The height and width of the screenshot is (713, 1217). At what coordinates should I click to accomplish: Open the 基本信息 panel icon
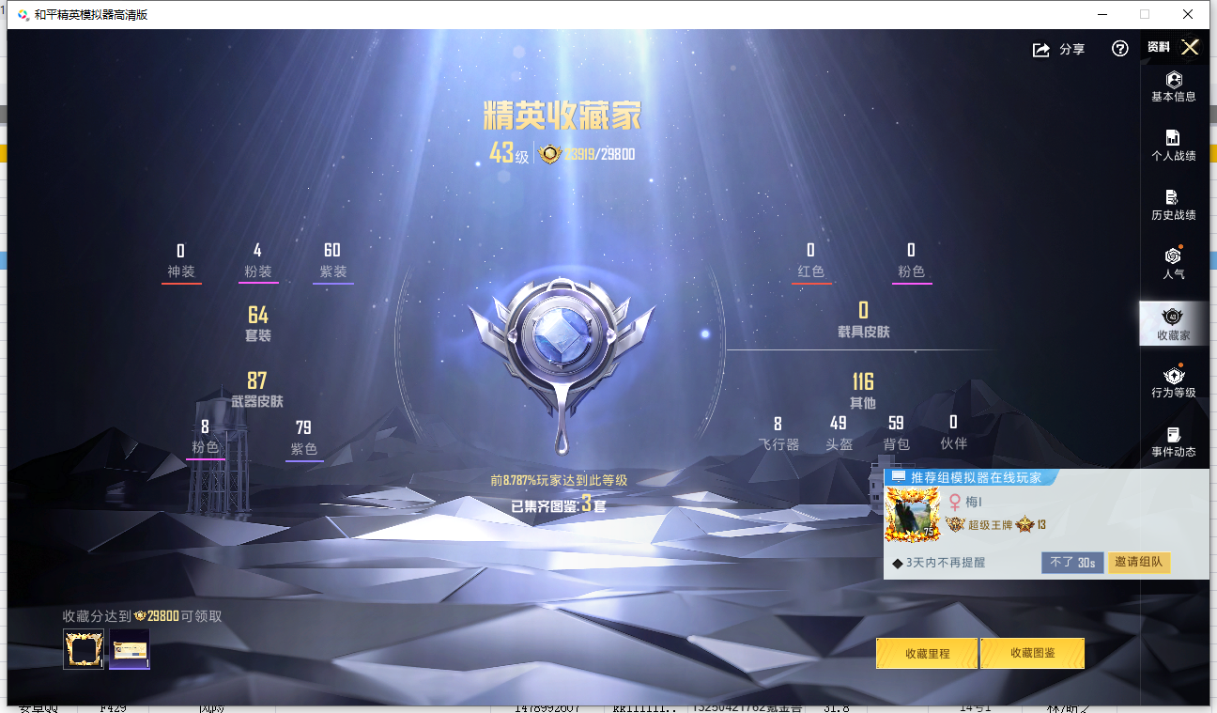[1175, 85]
